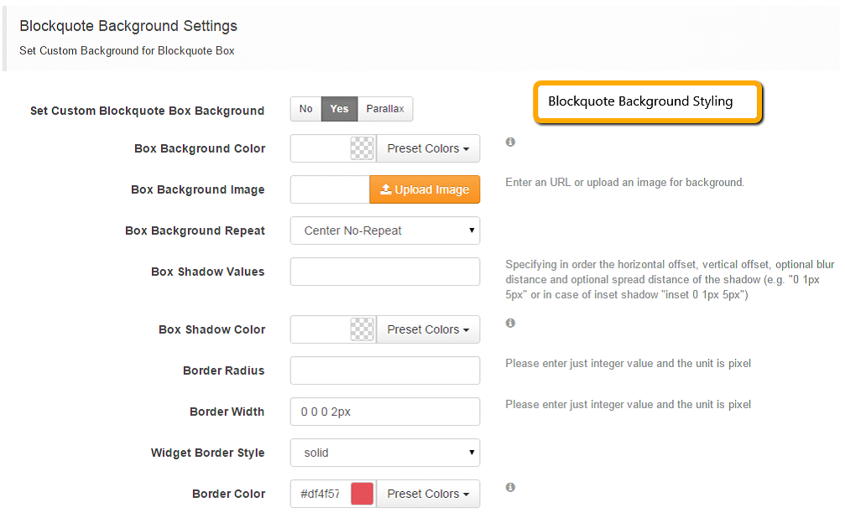Click the red Border Color swatch

(x=363, y=494)
